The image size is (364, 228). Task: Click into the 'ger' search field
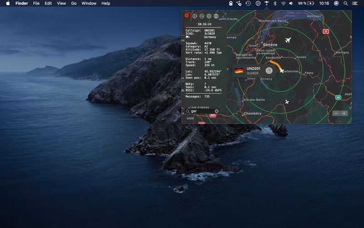tap(202, 111)
